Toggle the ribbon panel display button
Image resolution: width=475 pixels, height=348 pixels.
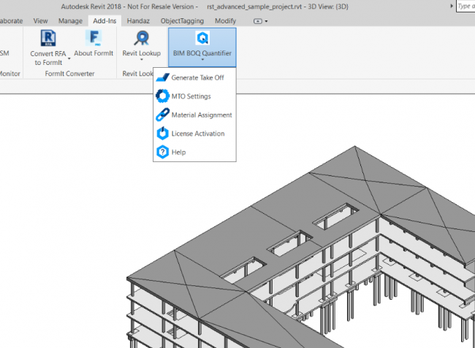point(260,21)
